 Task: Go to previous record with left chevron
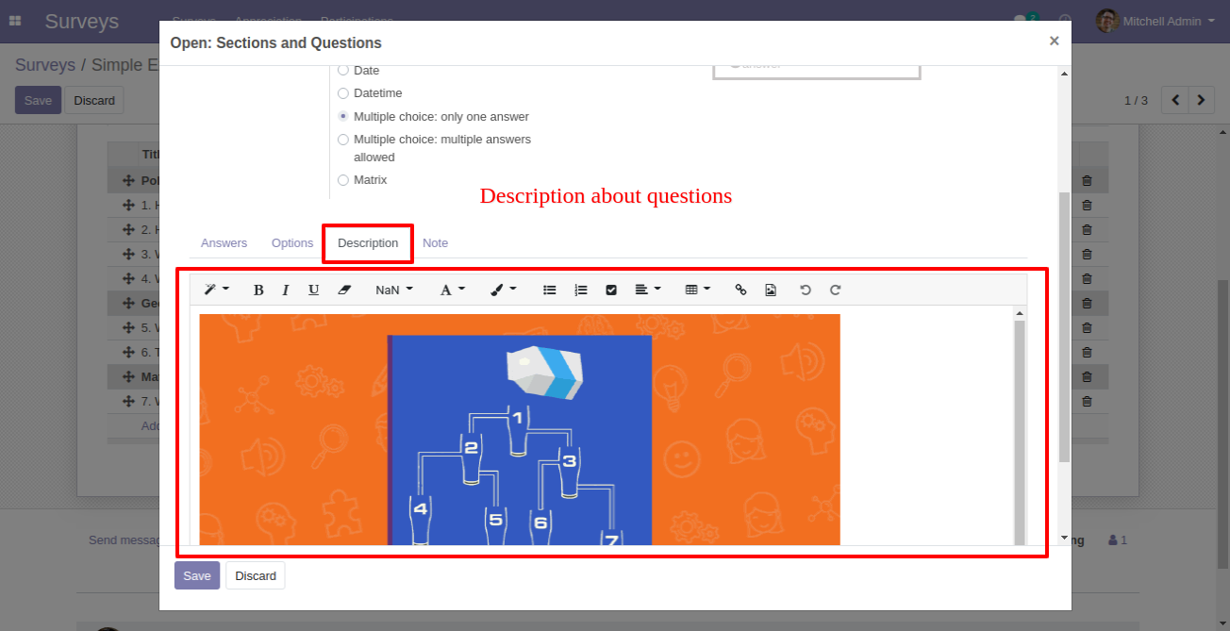click(1174, 100)
